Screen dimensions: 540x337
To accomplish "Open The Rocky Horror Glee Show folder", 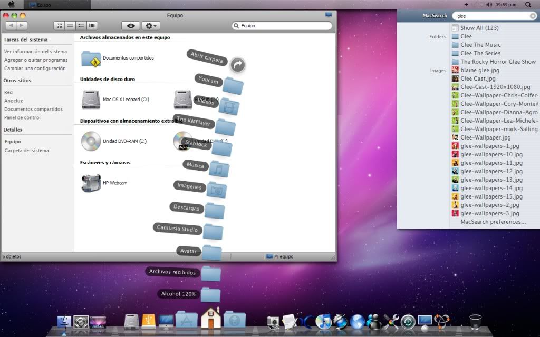I will click(498, 62).
